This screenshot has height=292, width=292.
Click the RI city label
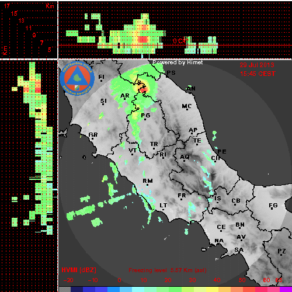pos(163,155)
